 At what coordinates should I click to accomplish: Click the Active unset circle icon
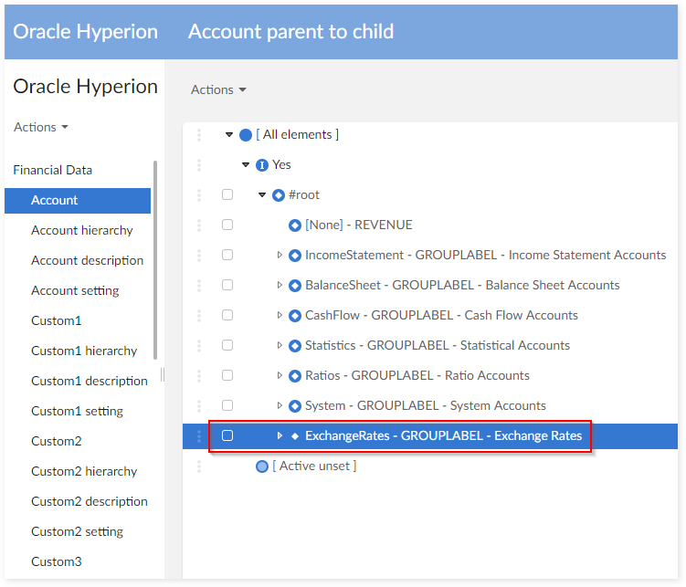click(x=262, y=466)
